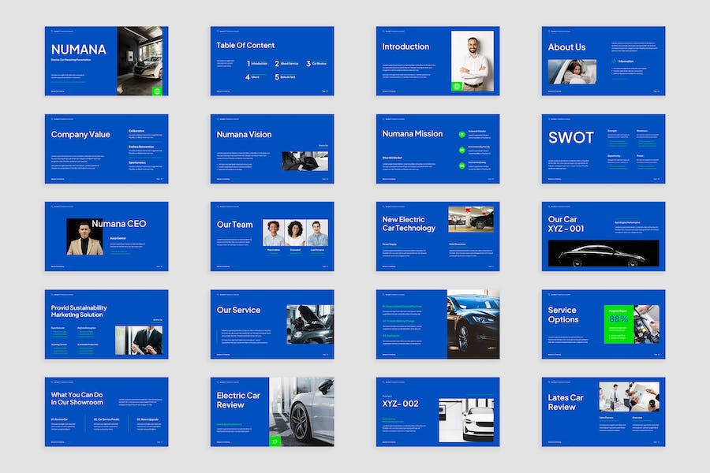Click the number 1 Introduction entry in Table Of Content

(258, 63)
